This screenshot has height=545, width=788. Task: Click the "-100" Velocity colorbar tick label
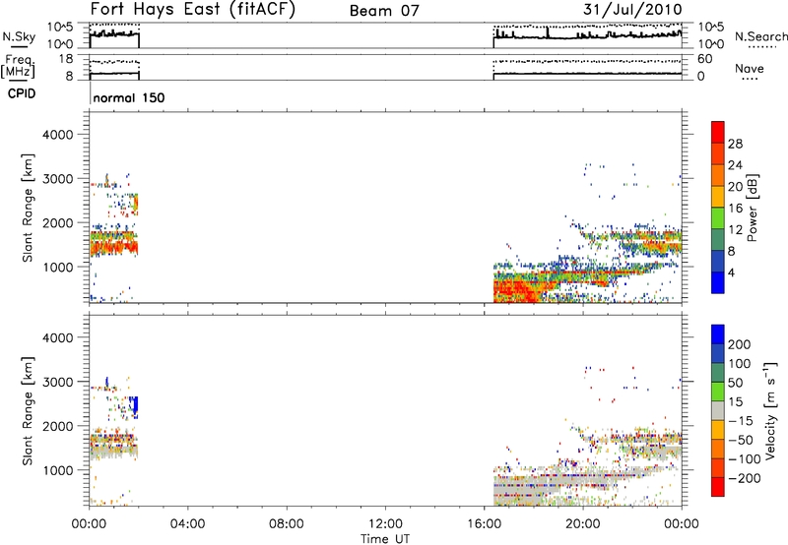(x=744, y=459)
